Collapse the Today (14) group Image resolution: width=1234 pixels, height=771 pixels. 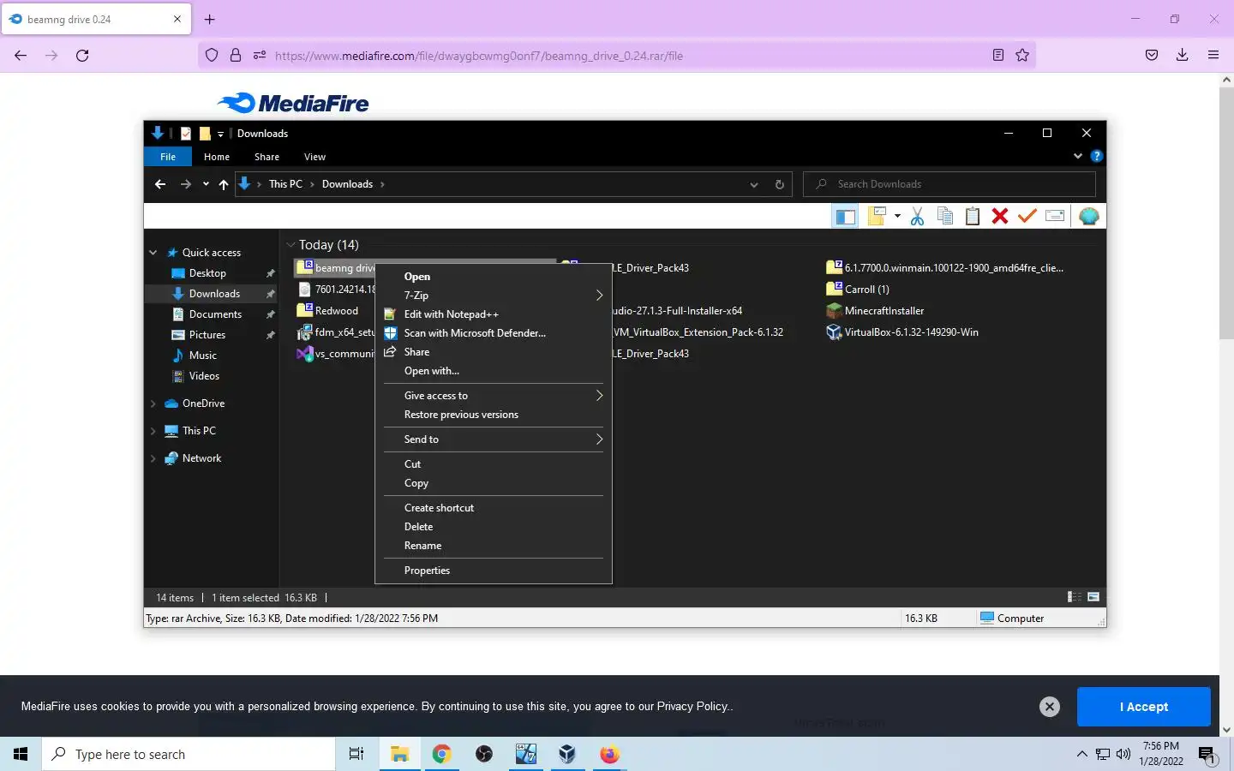pyautogui.click(x=291, y=245)
